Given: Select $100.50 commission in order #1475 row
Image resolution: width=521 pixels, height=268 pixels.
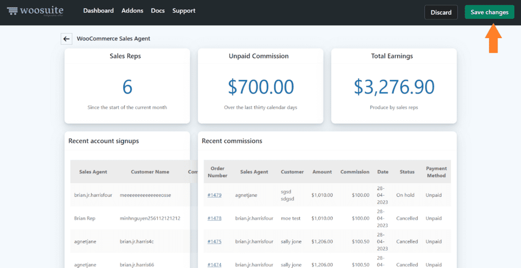Looking at the screenshot, I should [x=361, y=242].
